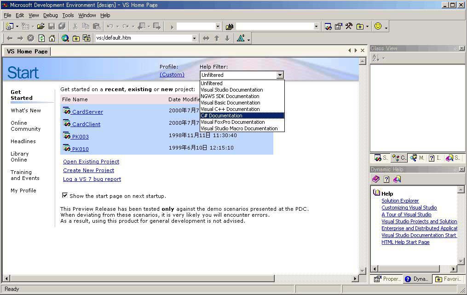Click the Contents book icon in Dynamic Help
Viewport: 467px width, 295px height.
click(x=376, y=179)
